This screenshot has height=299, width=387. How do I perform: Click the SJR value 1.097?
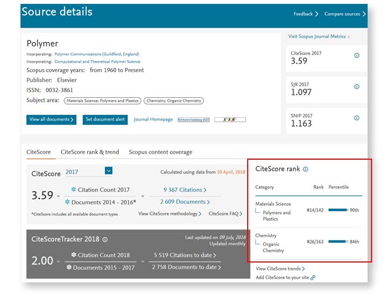coord(301,92)
